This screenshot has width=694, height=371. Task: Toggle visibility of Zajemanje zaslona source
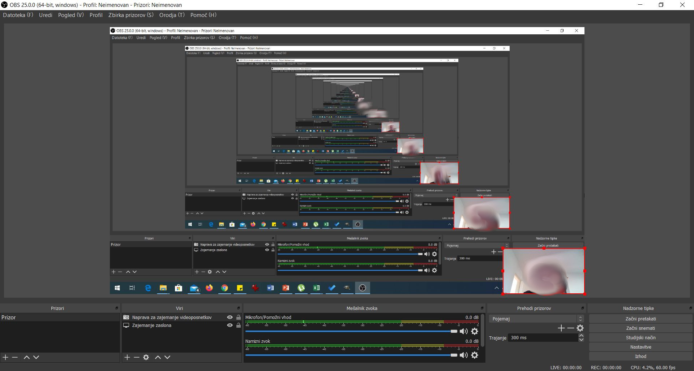(x=230, y=325)
